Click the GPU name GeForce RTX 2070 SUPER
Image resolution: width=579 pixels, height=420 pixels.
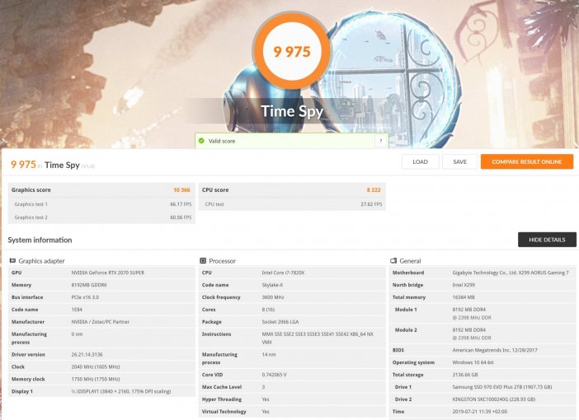point(108,273)
